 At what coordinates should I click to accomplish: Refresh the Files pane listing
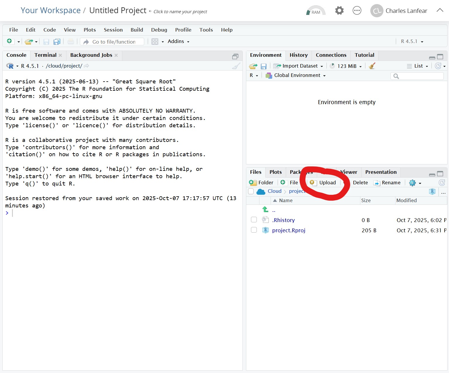click(x=442, y=183)
